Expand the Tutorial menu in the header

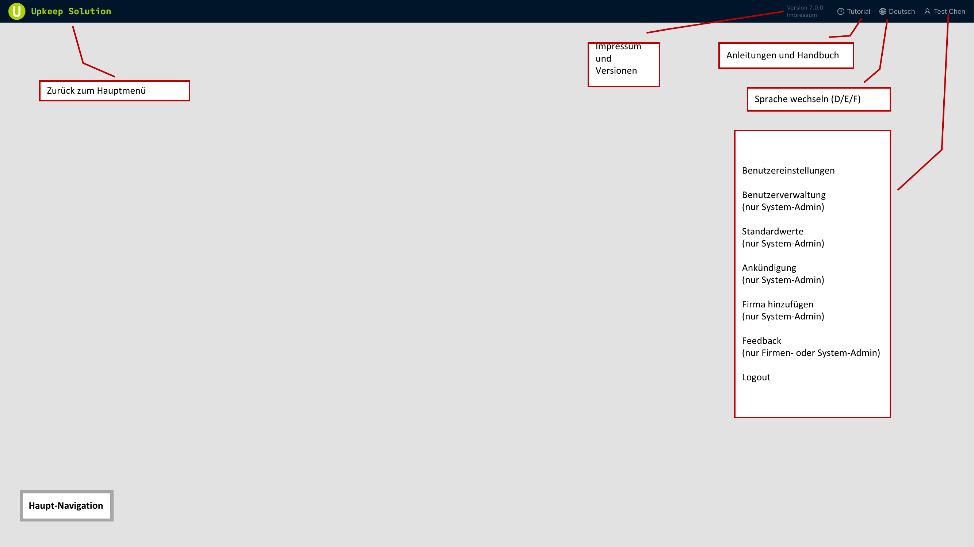853,11
